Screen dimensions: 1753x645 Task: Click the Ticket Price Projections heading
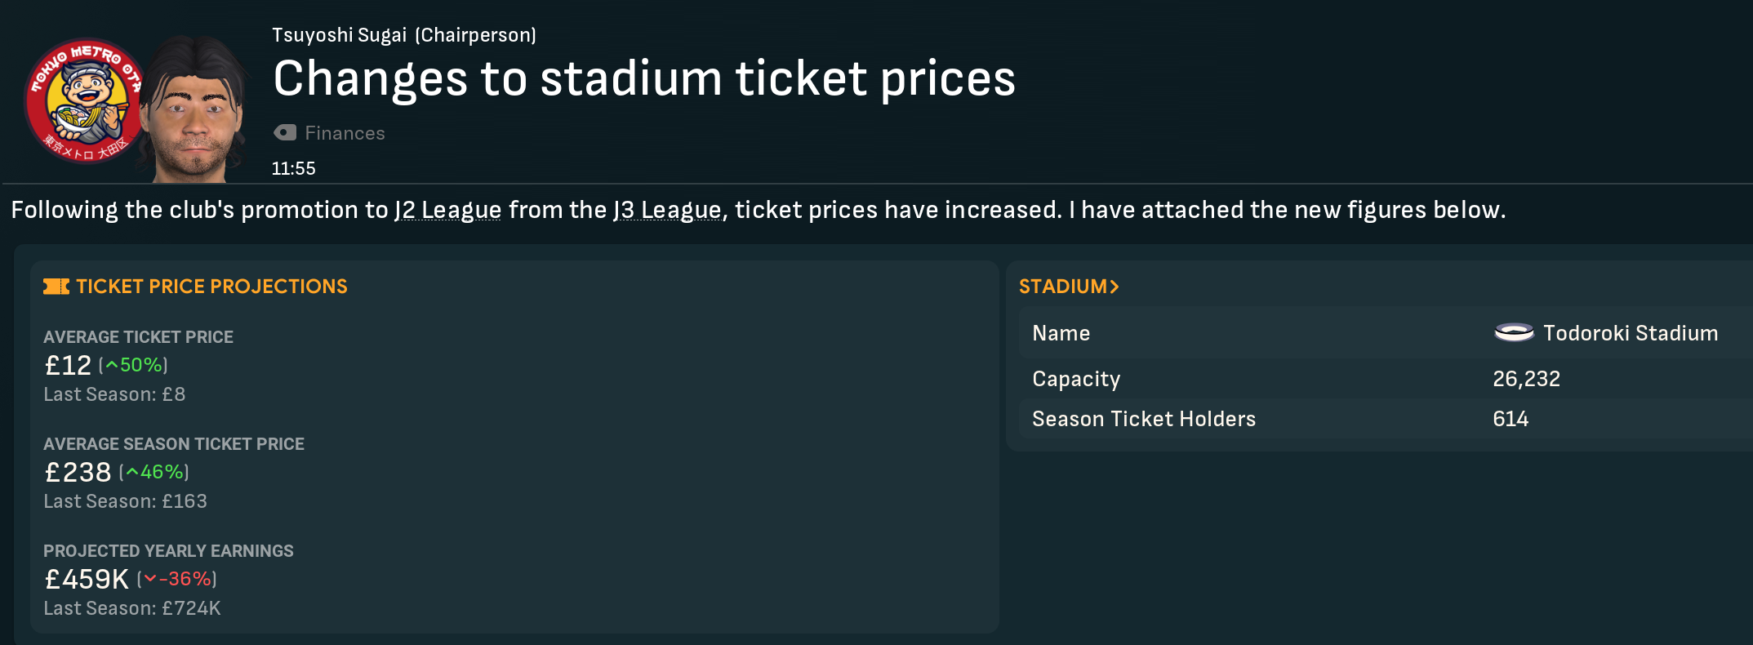point(211,287)
